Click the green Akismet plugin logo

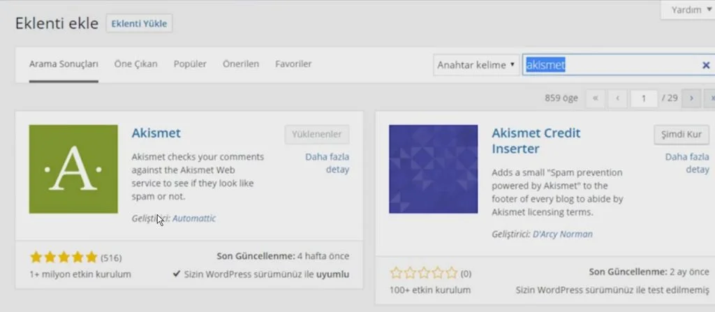coord(73,169)
